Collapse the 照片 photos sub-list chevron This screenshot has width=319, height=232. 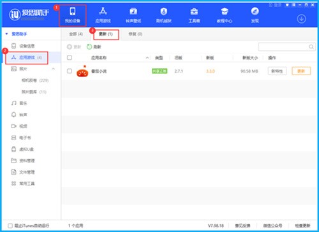click(x=53, y=69)
